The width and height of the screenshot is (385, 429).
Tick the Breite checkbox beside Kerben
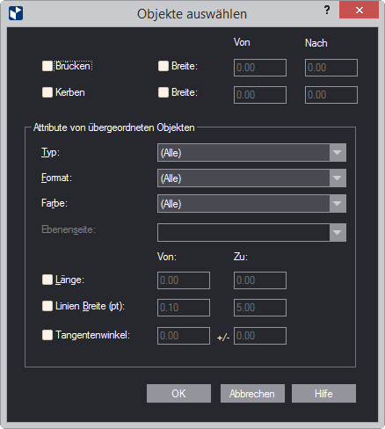[163, 92]
